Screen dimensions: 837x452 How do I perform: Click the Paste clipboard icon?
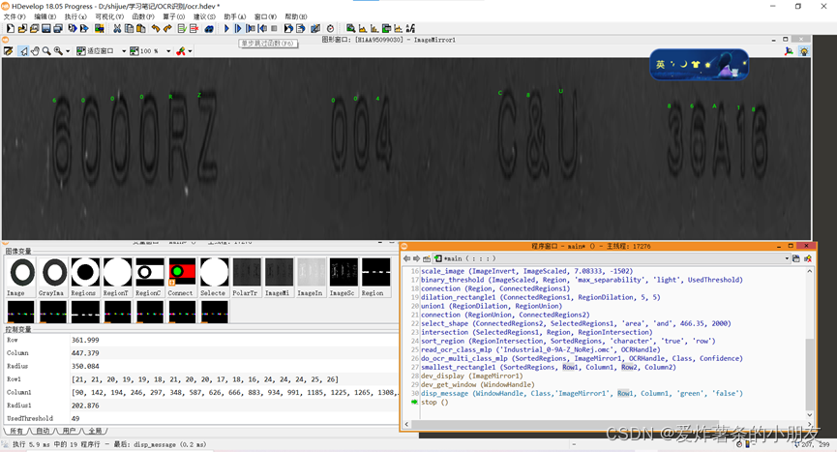click(140, 28)
